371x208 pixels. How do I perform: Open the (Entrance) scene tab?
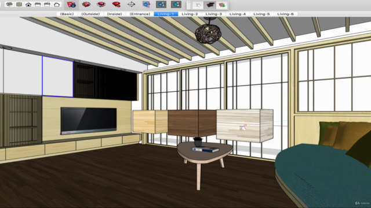pyautogui.click(x=140, y=14)
